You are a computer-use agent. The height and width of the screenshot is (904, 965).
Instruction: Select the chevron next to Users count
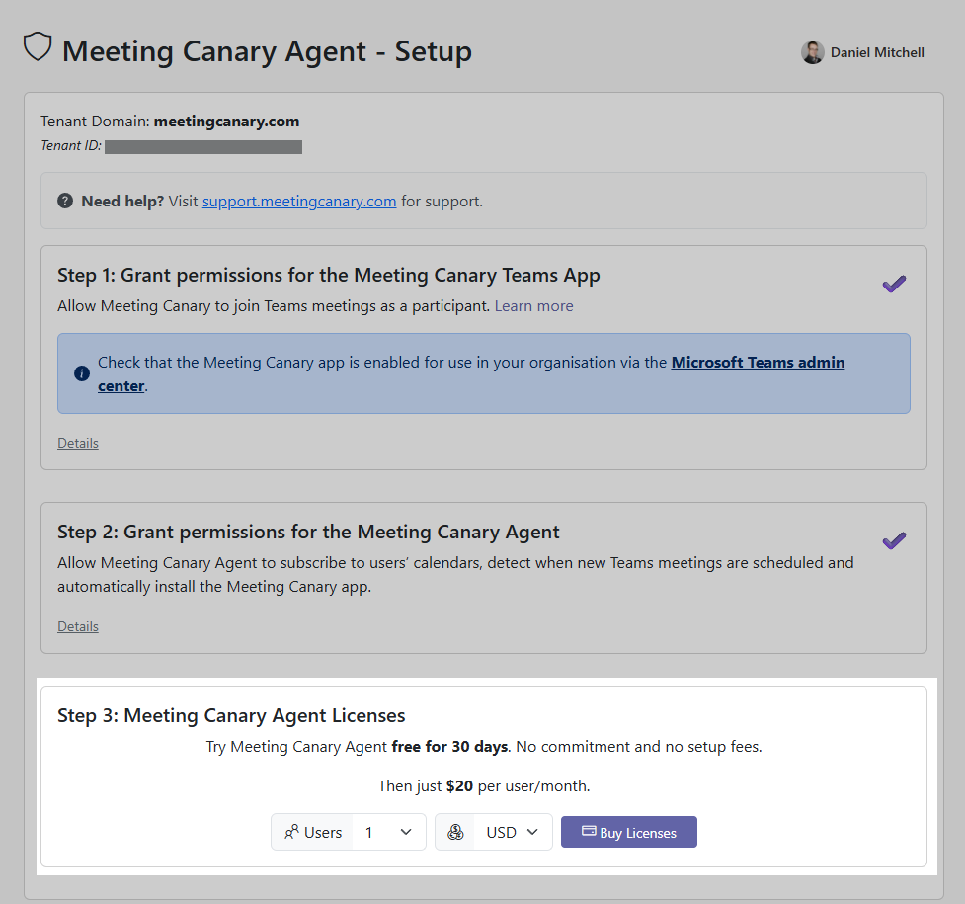406,832
